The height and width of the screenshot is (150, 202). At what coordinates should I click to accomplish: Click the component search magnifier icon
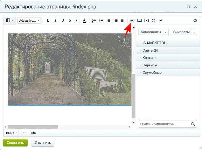pyautogui.click(x=193, y=124)
